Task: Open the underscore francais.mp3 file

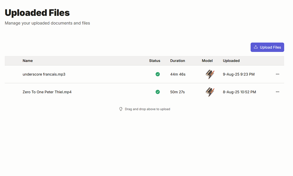Action: [44, 74]
